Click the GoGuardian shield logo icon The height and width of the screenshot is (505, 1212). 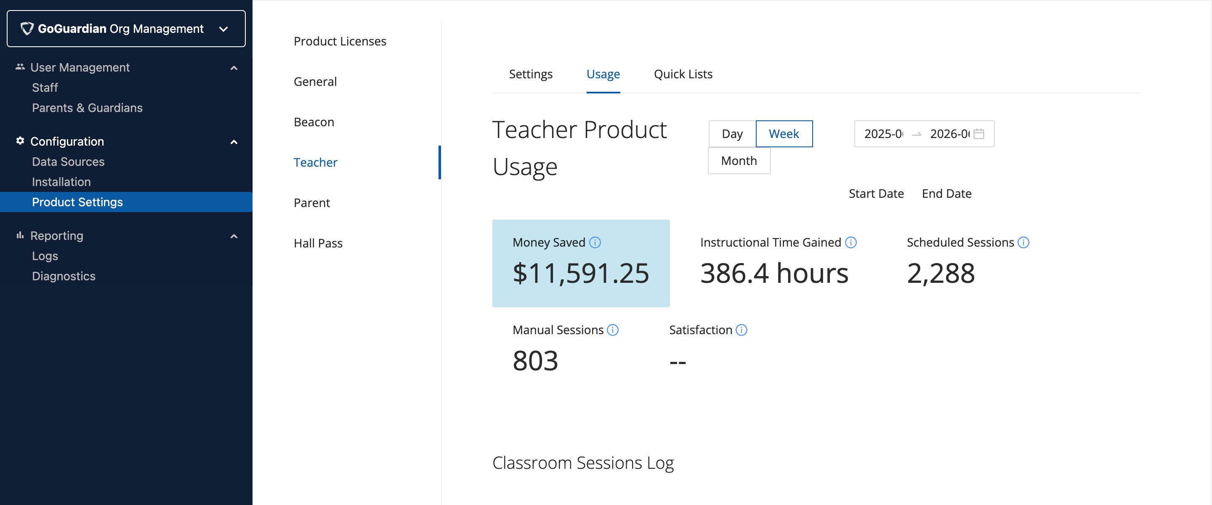[27, 29]
